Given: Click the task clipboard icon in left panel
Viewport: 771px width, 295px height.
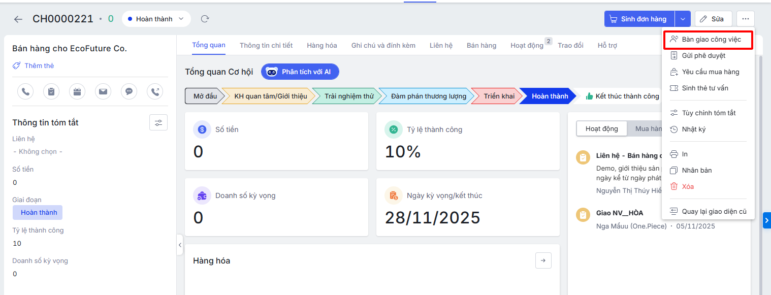Looking at the screenshot, I should [51, 91].
